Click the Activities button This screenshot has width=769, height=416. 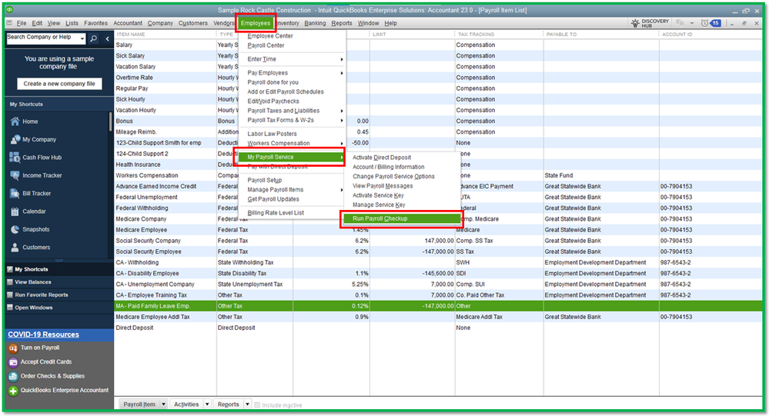[186, 404]
